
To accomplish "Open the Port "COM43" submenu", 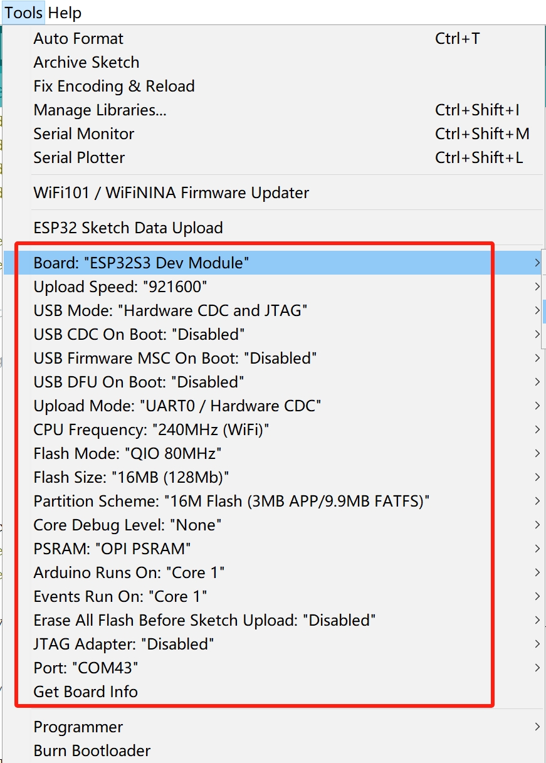I will pyautogui.click(x=273, y=668).
